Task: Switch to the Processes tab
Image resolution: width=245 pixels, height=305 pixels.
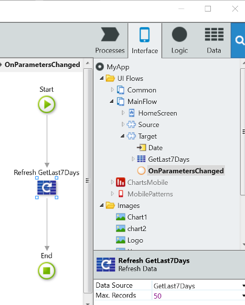Action: point(110,40)
